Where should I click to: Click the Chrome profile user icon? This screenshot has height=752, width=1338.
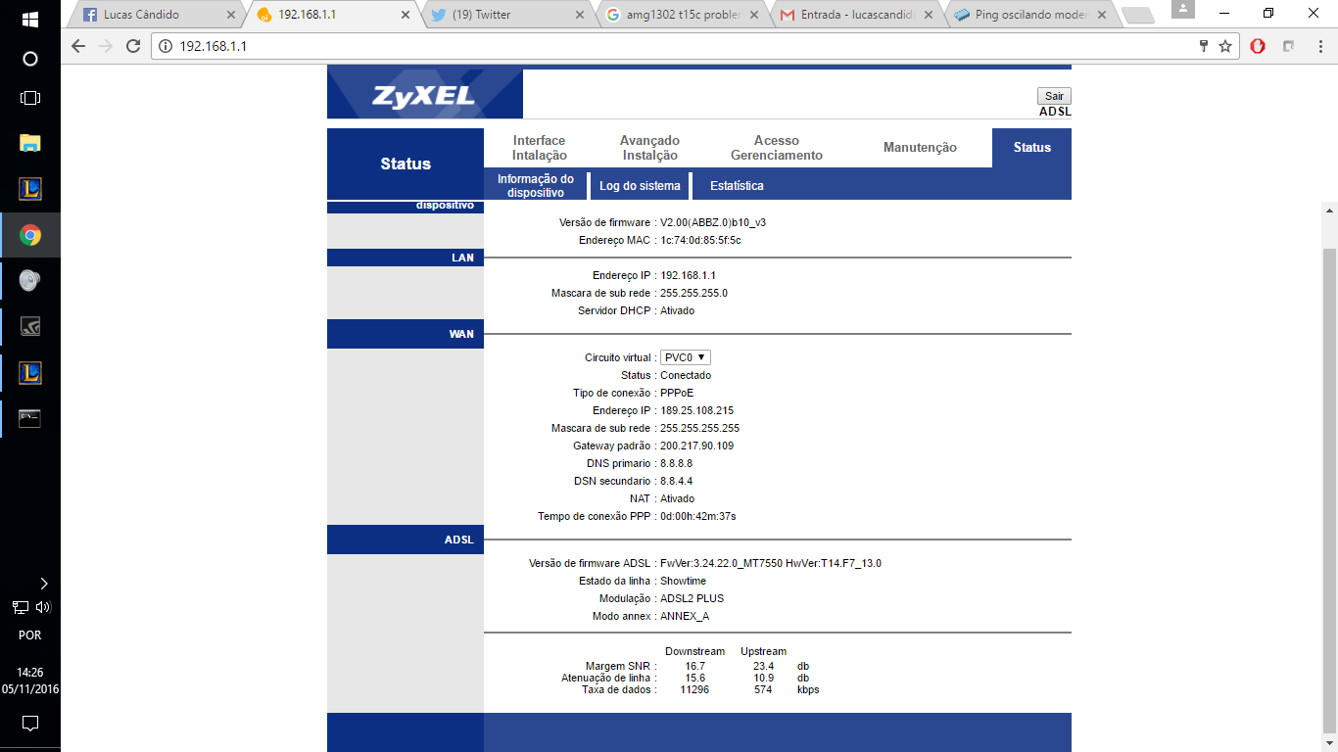pyautogui.click(x=1183, y=9)
